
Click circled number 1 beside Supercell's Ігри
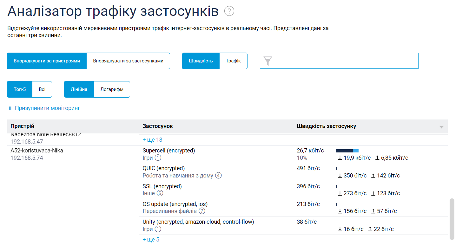point(158,158)
